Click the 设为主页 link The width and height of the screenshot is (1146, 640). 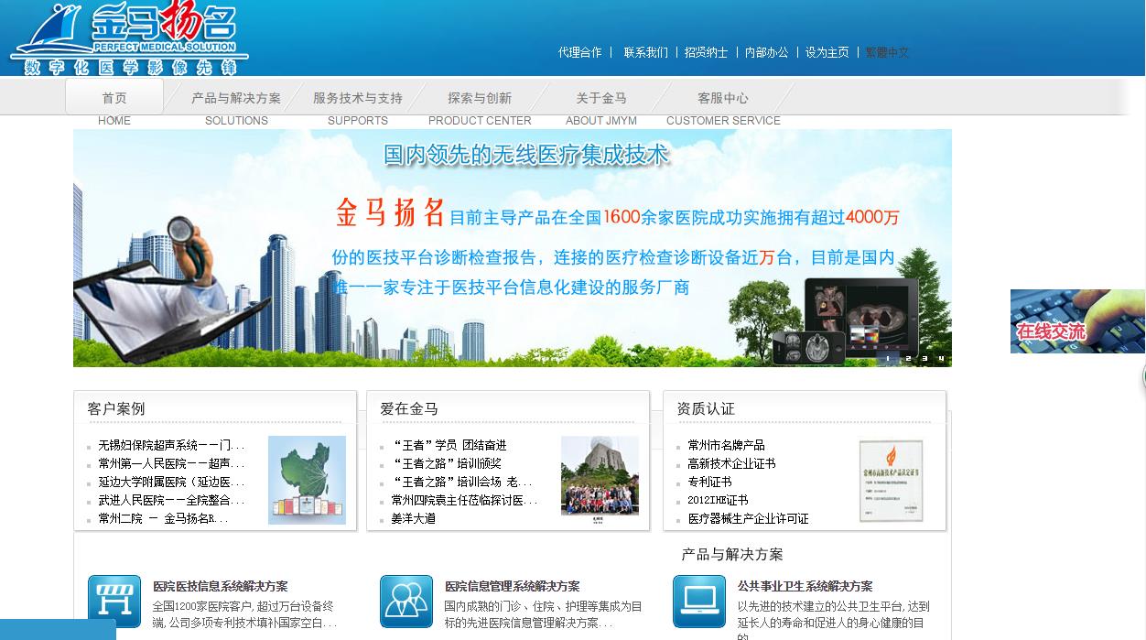coord(827,52)
